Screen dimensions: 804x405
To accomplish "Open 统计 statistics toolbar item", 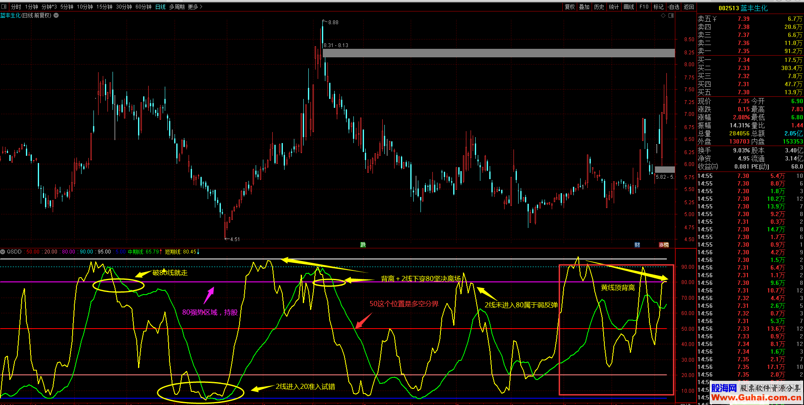I will tap(614, 7).
